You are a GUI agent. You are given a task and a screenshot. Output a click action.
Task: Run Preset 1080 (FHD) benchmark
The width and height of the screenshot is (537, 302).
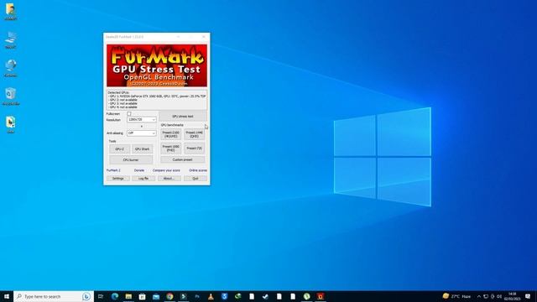click(170, 148)
